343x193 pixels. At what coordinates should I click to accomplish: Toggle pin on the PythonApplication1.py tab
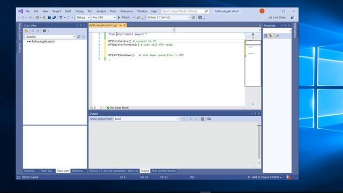click(x=120, y=25)
